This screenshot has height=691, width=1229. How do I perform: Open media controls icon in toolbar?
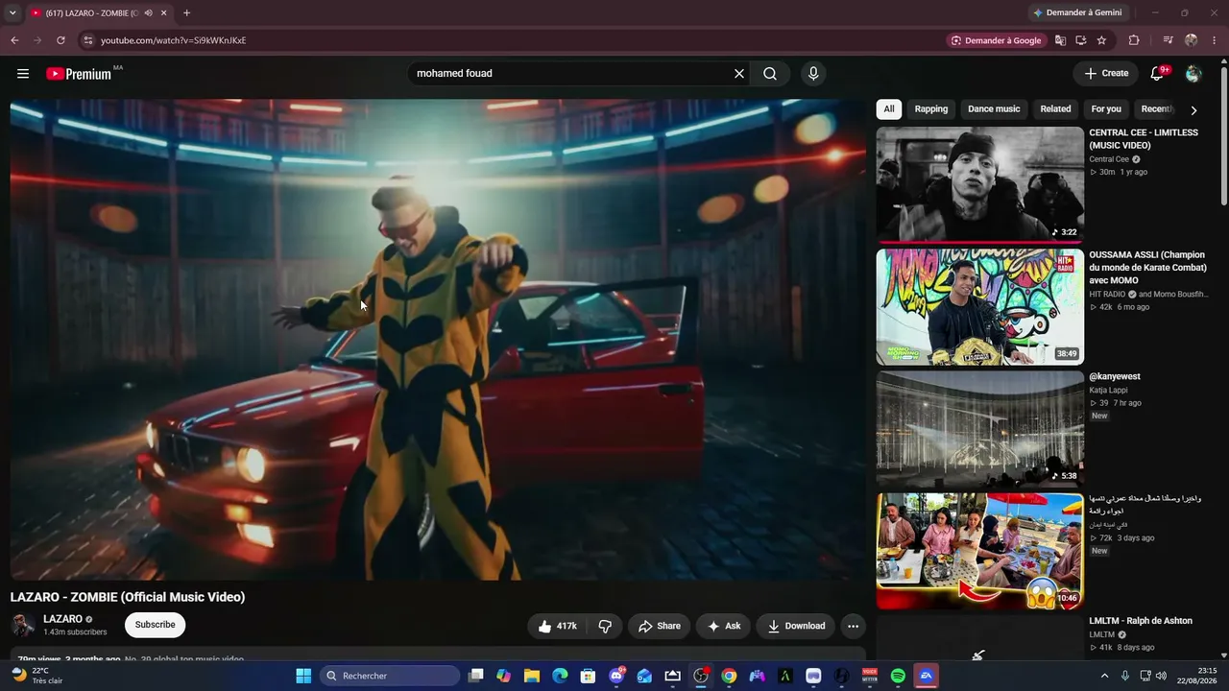tap(1168, 40)
